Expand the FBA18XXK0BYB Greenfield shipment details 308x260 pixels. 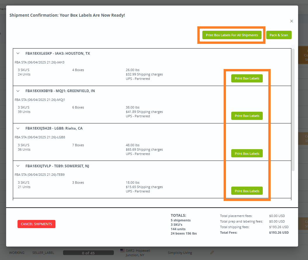click(x=18, y=91)
